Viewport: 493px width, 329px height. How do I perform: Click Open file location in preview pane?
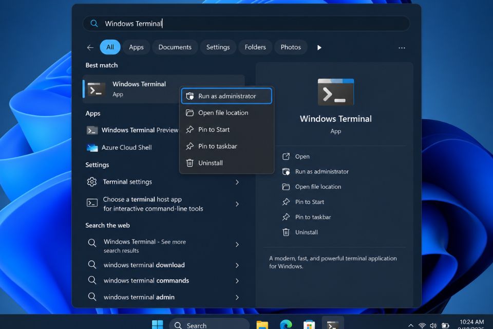click(x=318, y=187)
